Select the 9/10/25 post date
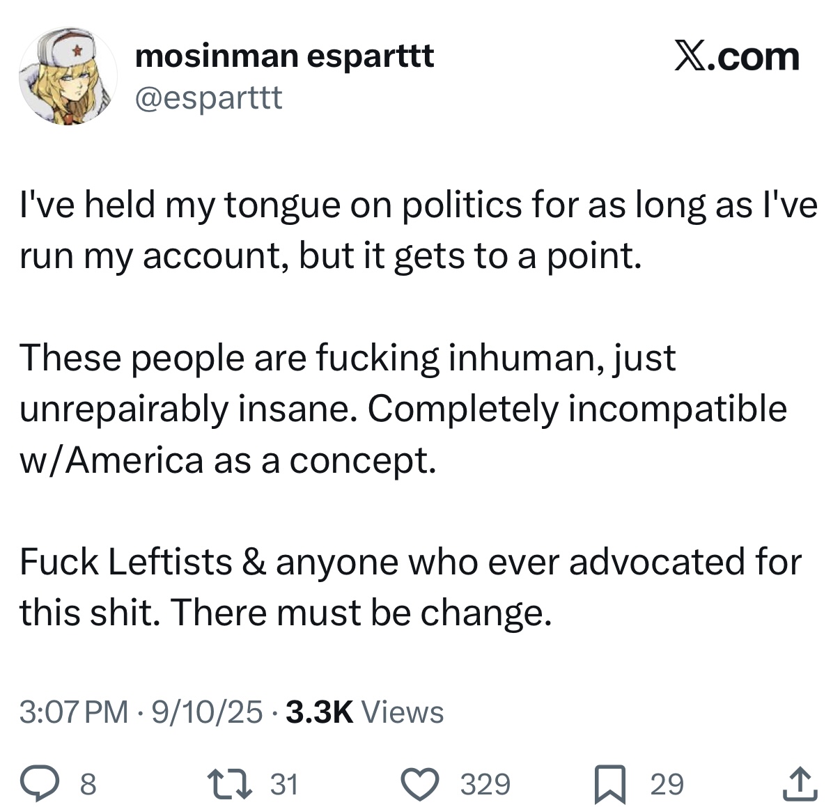This screenshot has height=807, width=840. tap(207, 712)
